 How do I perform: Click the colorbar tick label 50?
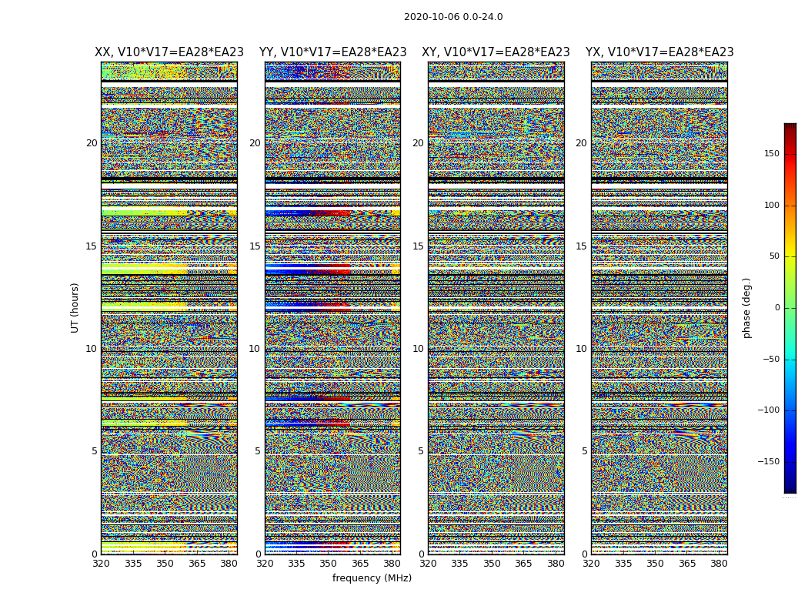tap(774, 256)
